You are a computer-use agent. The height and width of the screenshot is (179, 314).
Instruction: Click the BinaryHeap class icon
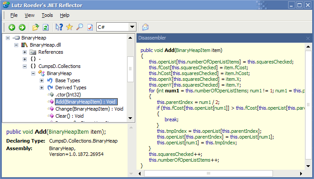[x=41, y=73]
